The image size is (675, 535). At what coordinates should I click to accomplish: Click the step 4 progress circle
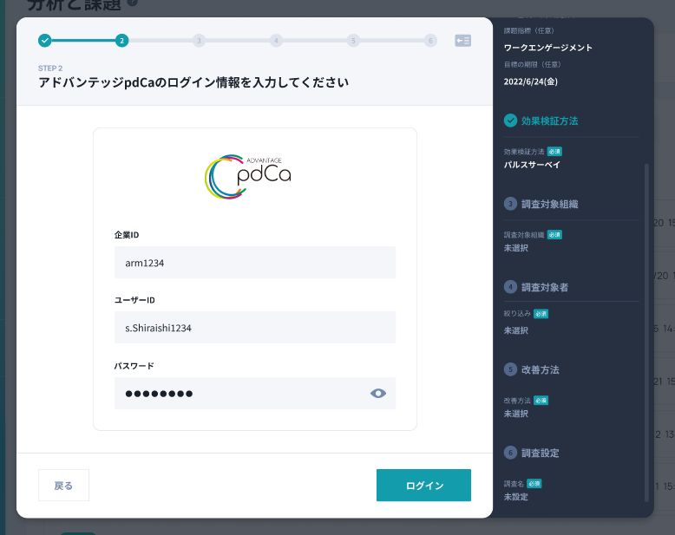pyautogui.click(x=276, y=41)
